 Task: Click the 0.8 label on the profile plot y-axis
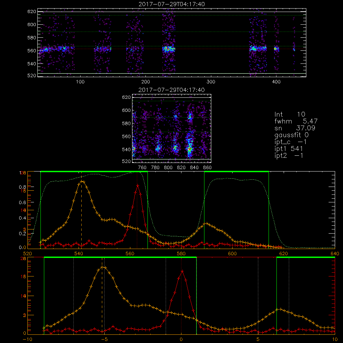(23, 187)
